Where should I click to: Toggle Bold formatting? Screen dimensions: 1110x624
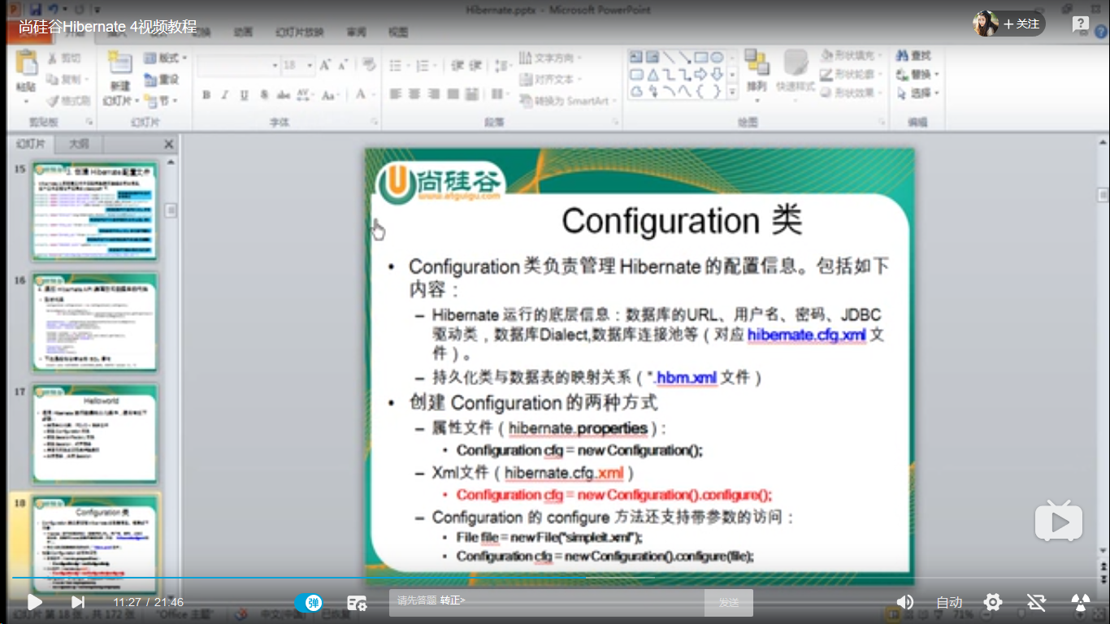coord(206,95)
